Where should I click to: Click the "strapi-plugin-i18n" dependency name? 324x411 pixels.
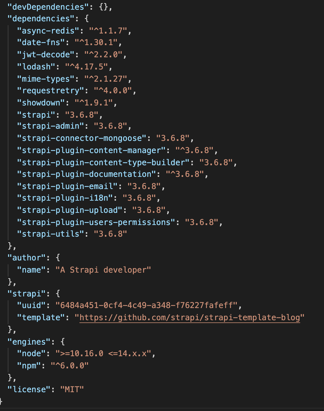[x=65, y=198]
